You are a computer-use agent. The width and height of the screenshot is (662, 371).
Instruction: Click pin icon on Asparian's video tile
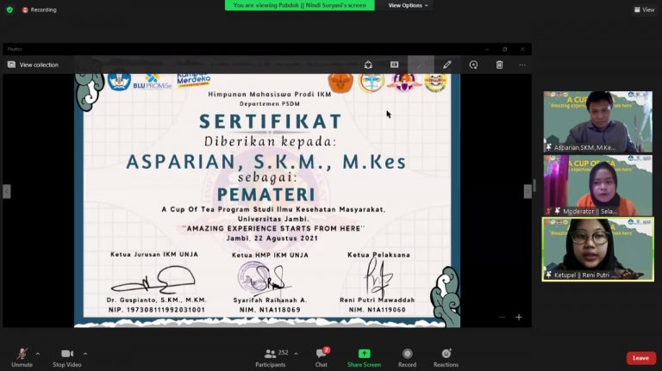[x=548, y=147]
